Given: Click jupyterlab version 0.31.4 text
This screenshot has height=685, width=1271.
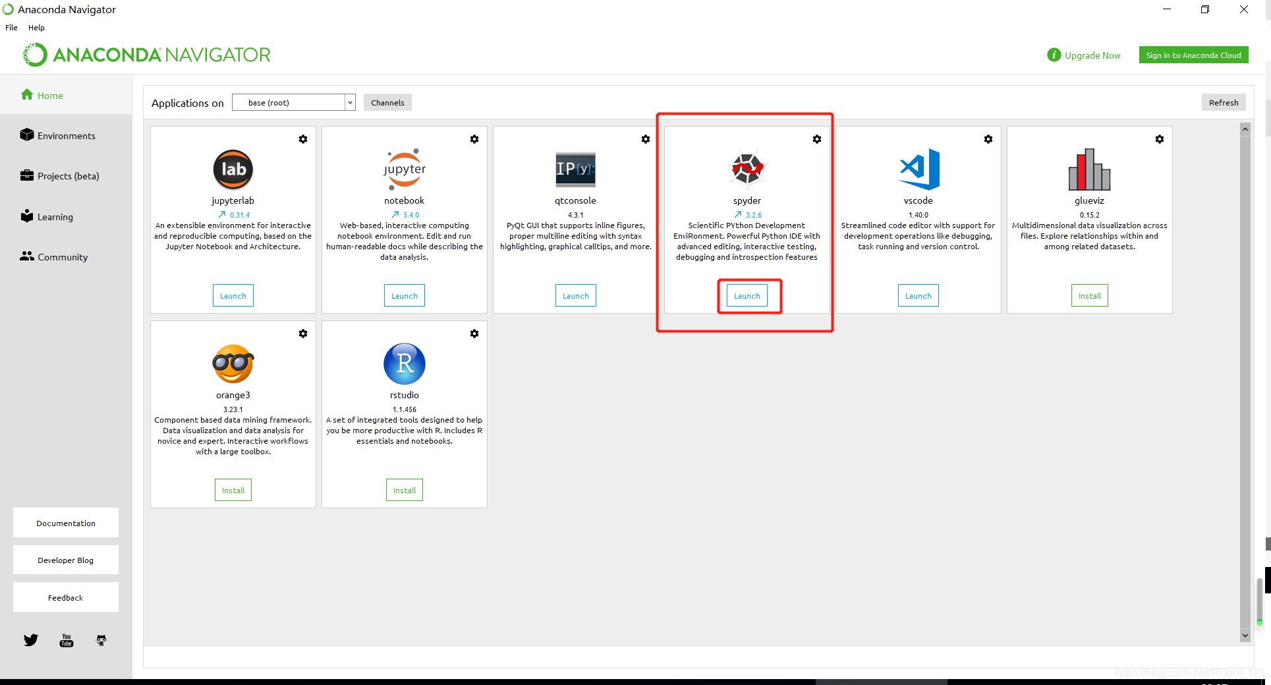Looking at the screenshot, I should click(x=240, y=215).
